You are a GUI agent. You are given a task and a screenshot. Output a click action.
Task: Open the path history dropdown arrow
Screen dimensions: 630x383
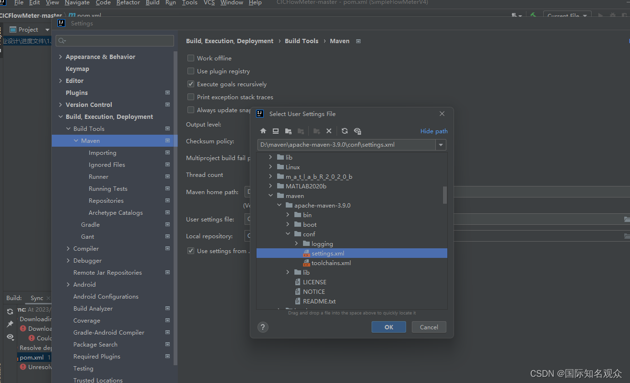441,145
